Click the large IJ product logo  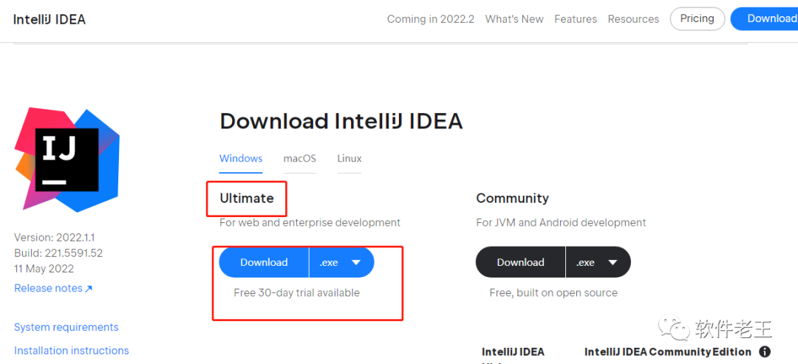click(67, 159)
